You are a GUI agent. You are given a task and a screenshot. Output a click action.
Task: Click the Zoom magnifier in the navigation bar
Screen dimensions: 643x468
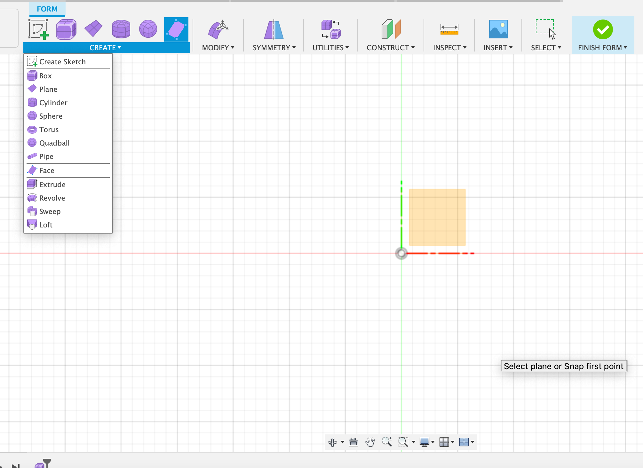tap(387, 442)
